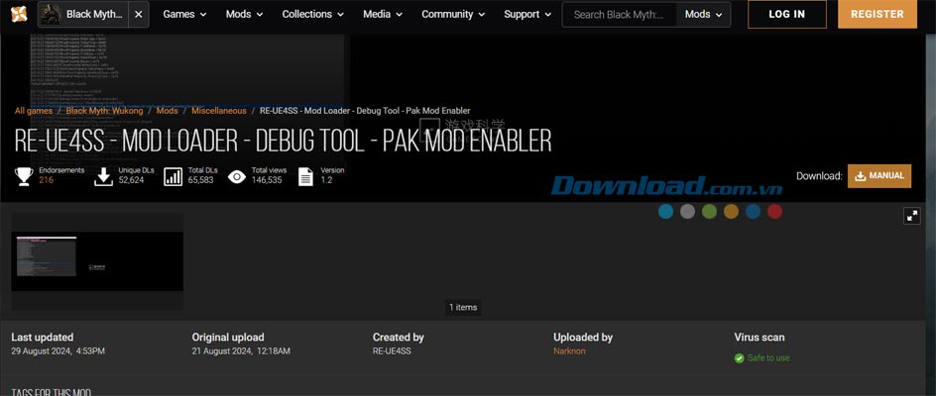Open the Community menu
The width and height of the screenshot is (936, 396).
453,15
